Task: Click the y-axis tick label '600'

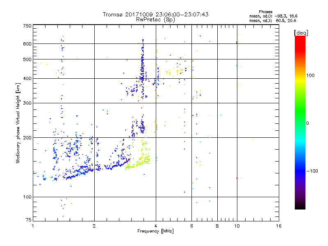Action: coord(27,44)
